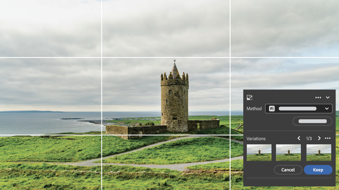Go to the next variation
The height and width of the screenshot is (190, 339).
pos(319,138)
